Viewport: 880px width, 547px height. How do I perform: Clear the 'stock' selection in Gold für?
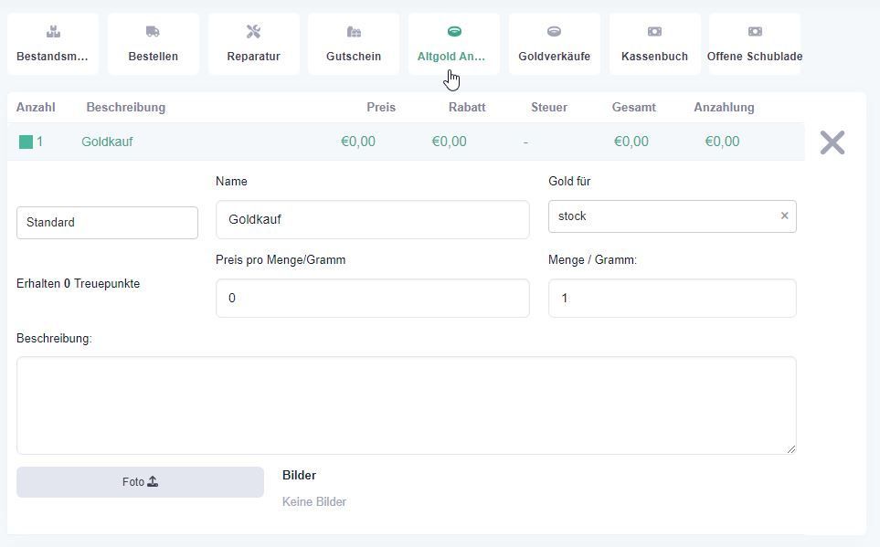(x=785, y=216)
